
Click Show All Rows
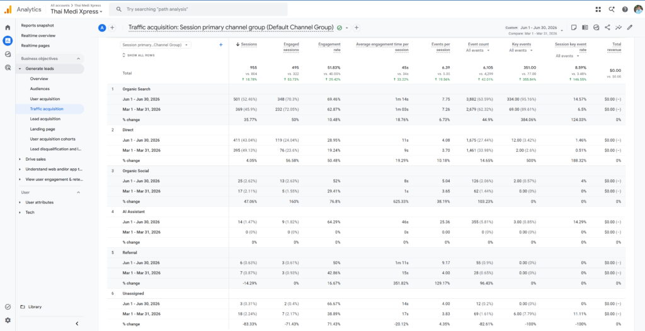pos(138,55)
